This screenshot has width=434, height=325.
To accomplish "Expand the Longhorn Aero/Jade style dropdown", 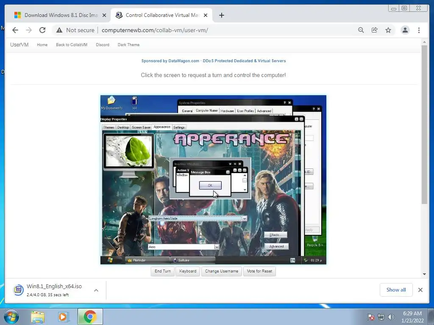I will [245, 219].
